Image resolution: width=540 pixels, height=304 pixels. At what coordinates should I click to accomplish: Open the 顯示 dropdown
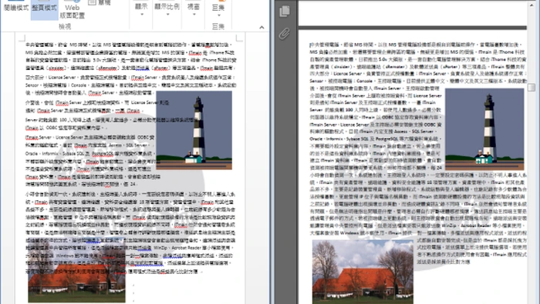click(141, 9)
